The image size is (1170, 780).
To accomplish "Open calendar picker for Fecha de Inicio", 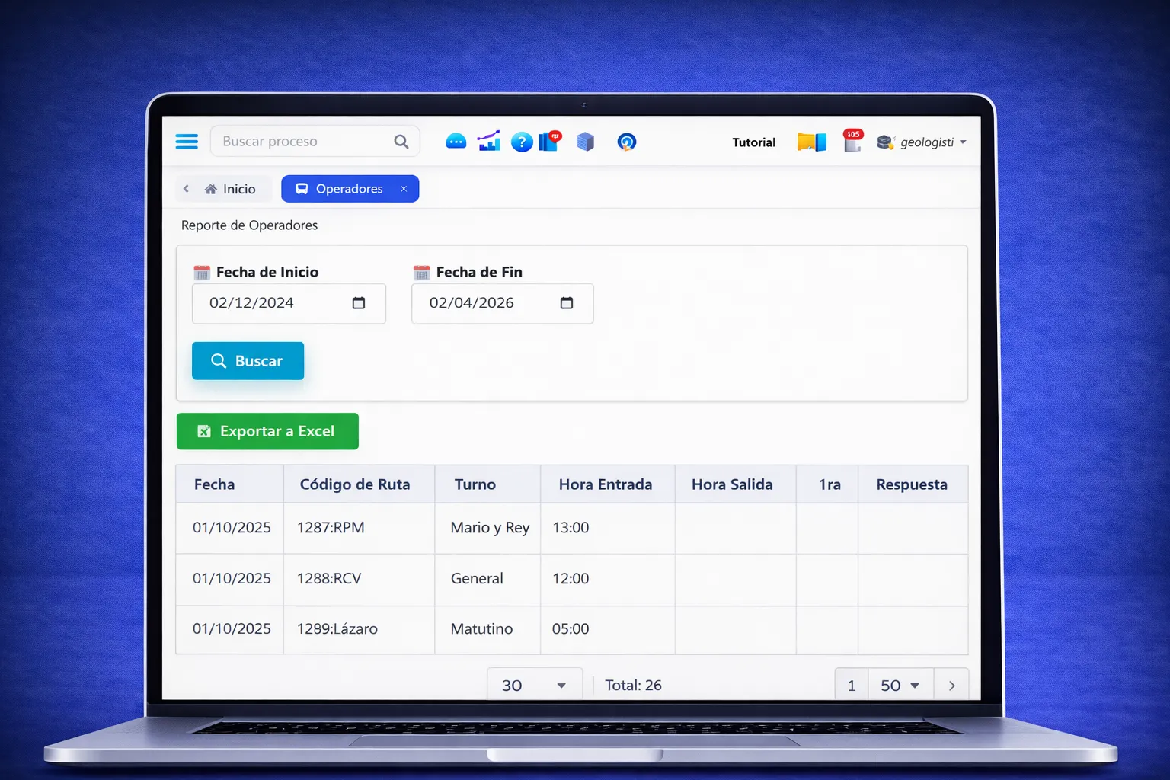I will [359, 303].
